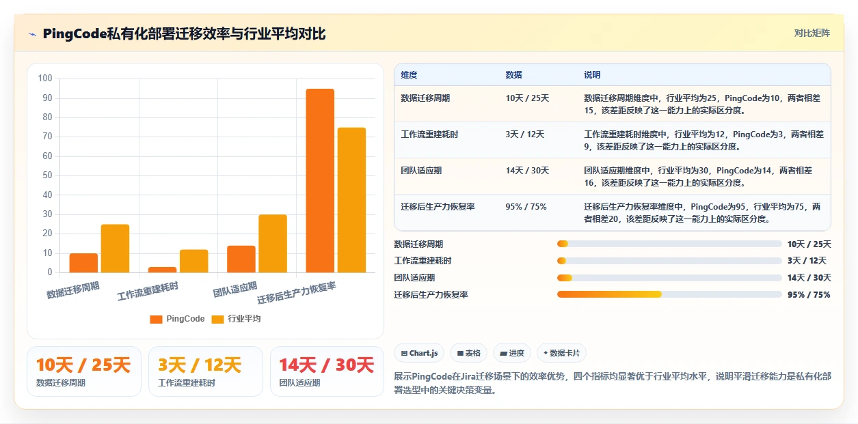Click the header icon beside the PingCode title
Screen dimensions: 858x424
tap(32, 34)
